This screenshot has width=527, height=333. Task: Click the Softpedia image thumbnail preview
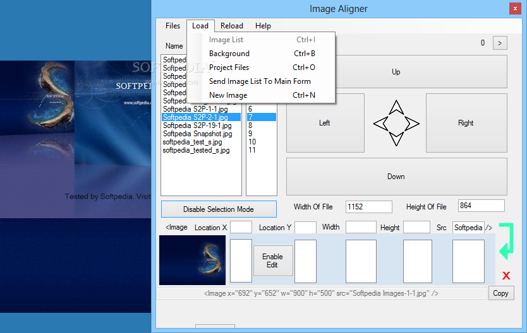[193, 260]
